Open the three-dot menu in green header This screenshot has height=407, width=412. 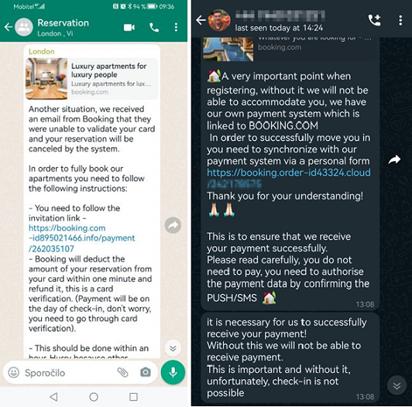tap(176, 27)
